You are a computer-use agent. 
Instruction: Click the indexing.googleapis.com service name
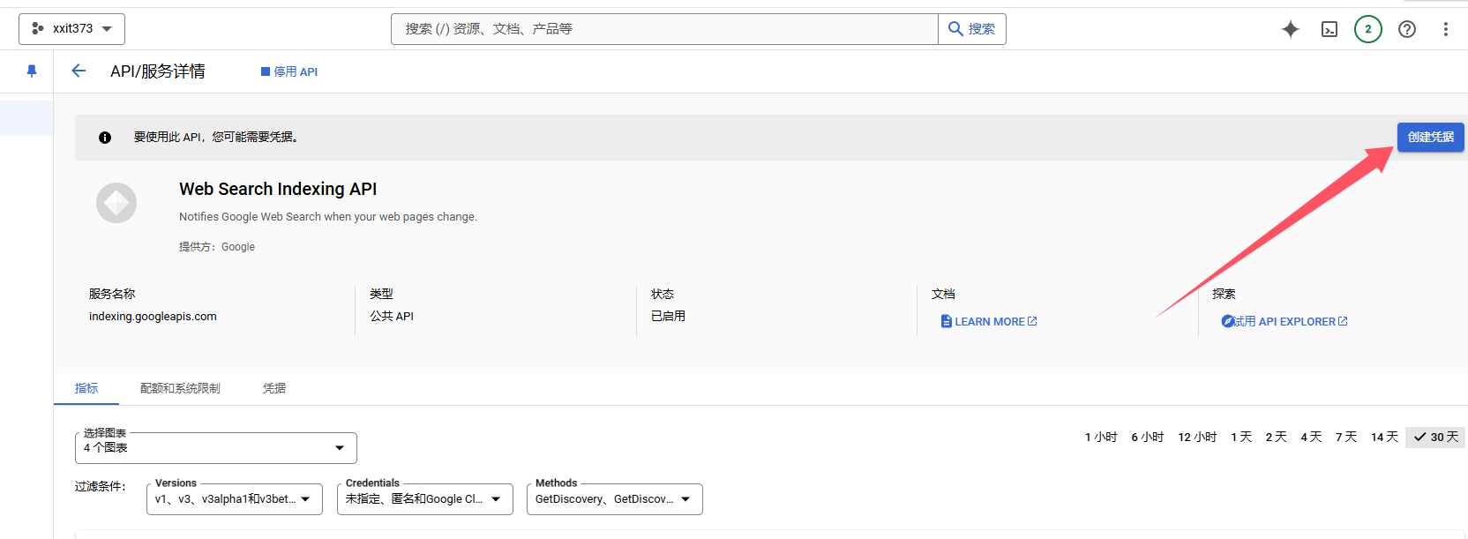(x=153, y=317)
